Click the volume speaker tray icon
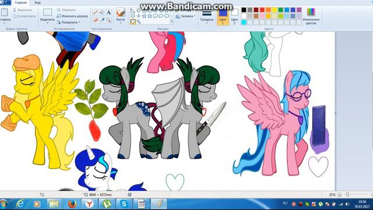The image size is (373, 210). pyautogui.click(x=348, y=204)
